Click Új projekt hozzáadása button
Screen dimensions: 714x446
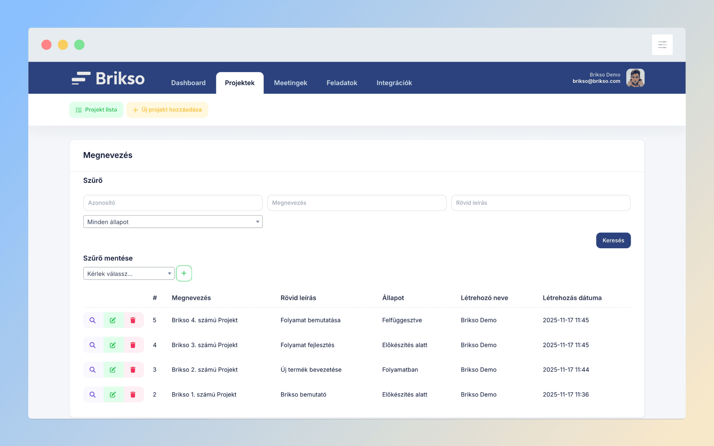167,110
